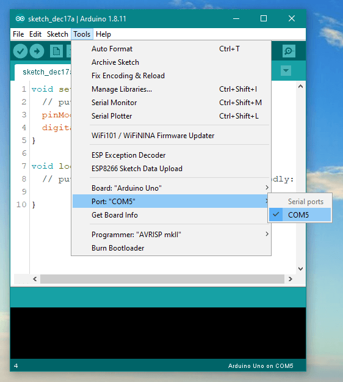Click the black console output area
Image resolution: width=343 pixels, height=382 pixels.
[158, 333]
